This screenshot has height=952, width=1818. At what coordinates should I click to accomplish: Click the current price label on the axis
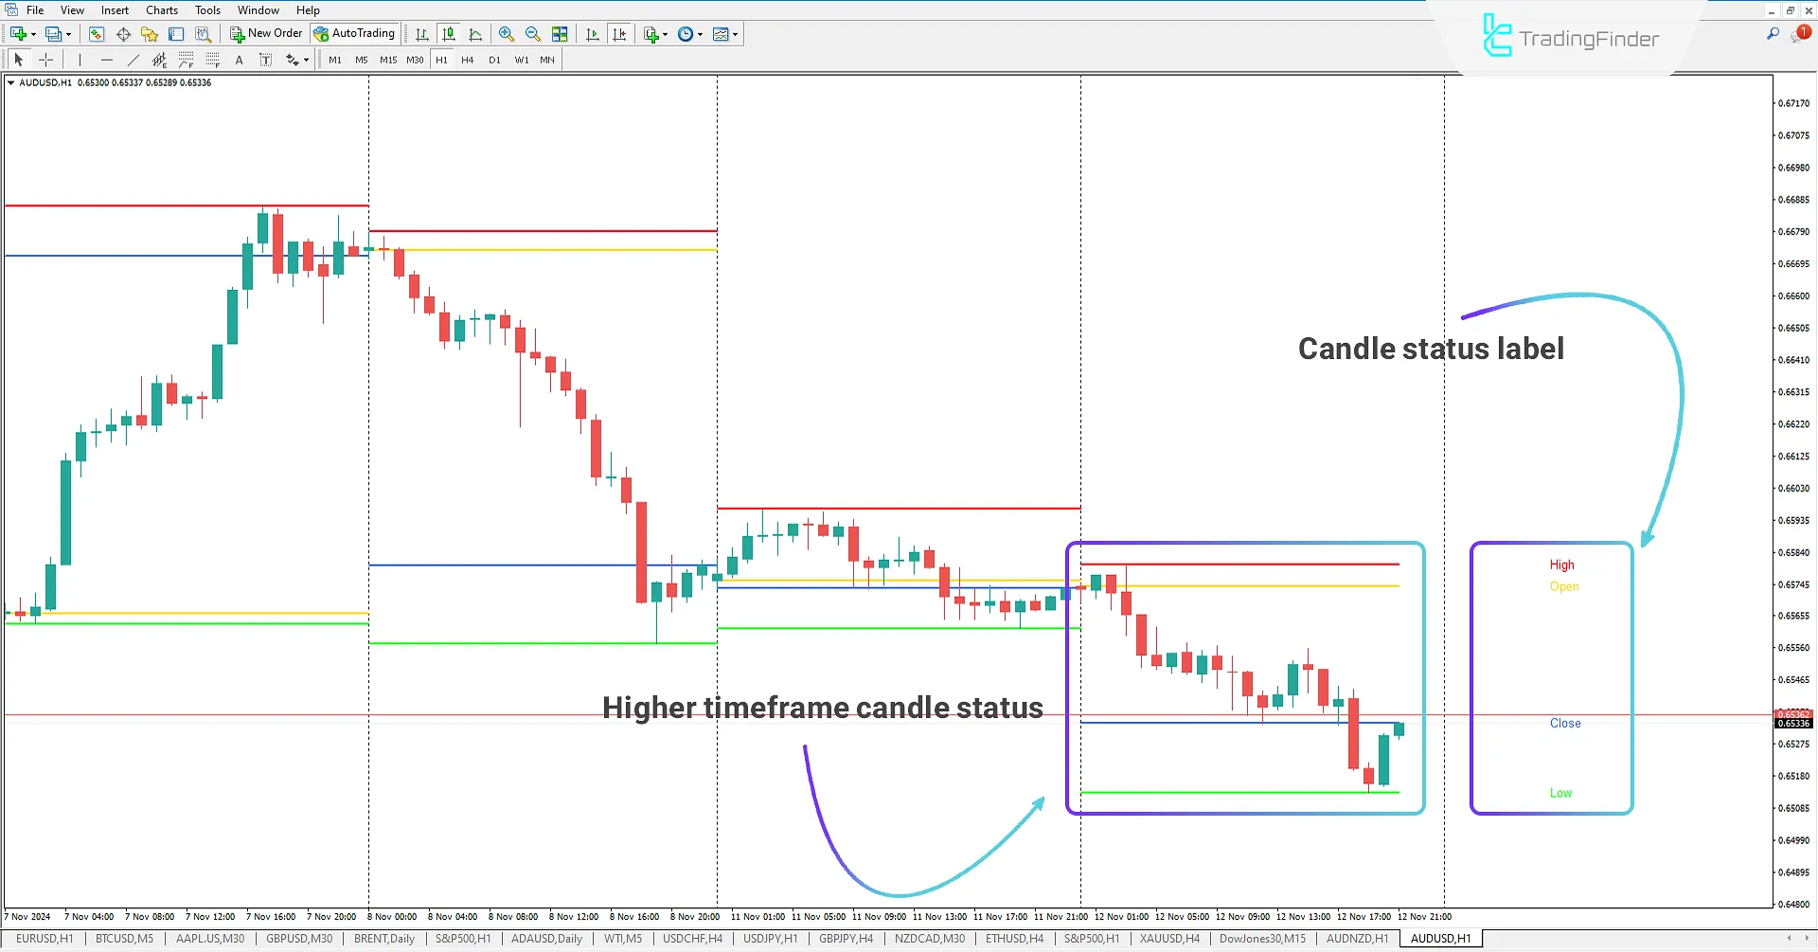point(1792,723)
